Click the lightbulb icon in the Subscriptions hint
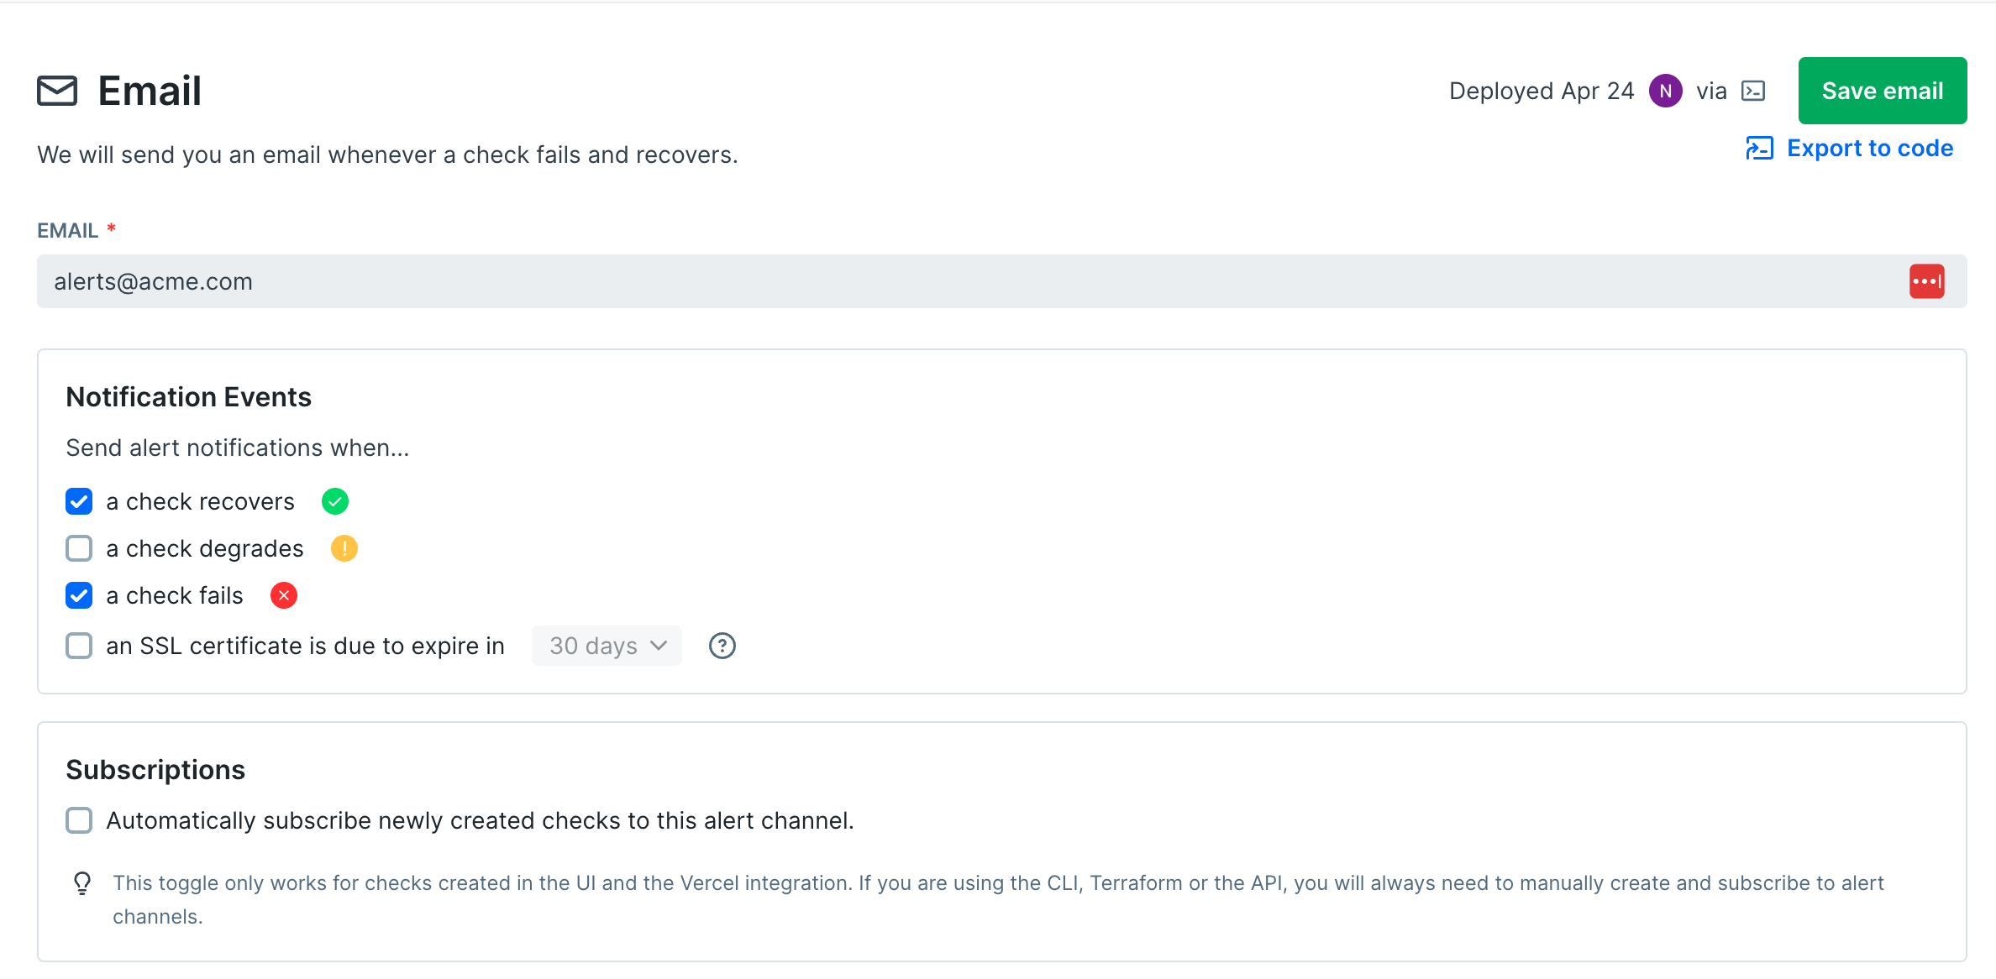Image resolution: width=1996 pixels, height=979 pixels. 82,882
